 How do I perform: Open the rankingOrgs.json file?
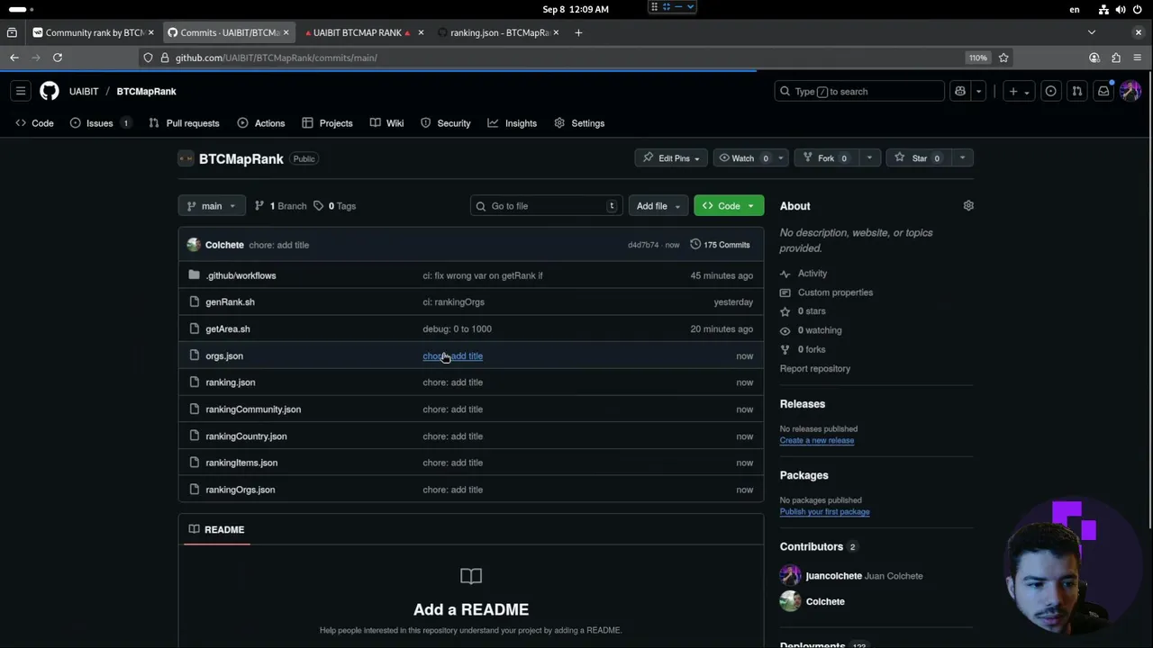coord(240,490)
